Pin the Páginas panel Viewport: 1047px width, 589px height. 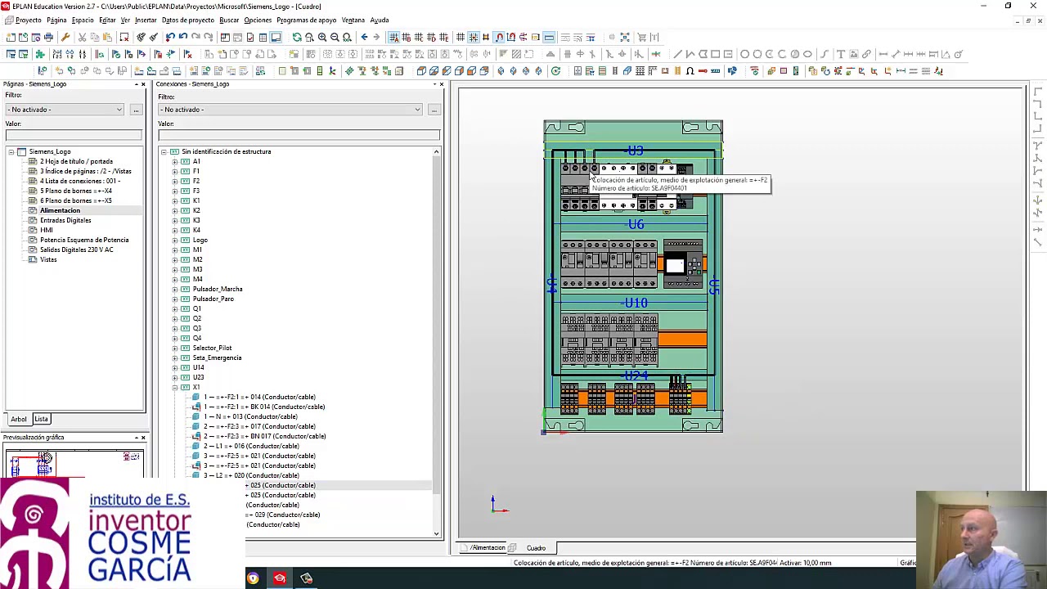(136, 84)
